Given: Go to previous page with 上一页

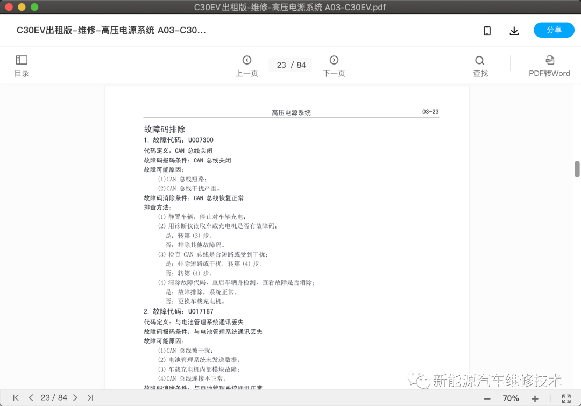Looking at the screenshot, I should coord(247,66).
